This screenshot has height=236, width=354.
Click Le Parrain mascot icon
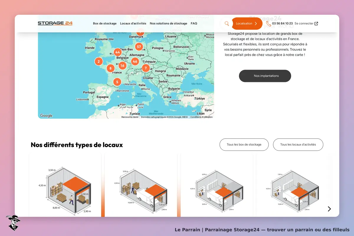click(13, 223)
